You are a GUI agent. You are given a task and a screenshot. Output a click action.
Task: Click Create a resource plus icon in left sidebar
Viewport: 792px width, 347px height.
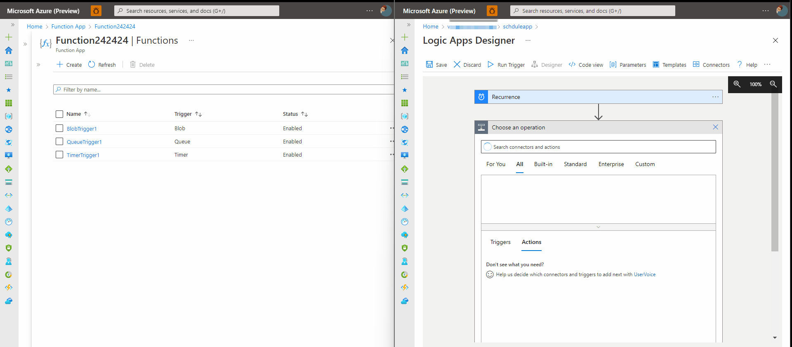point(9,37)
